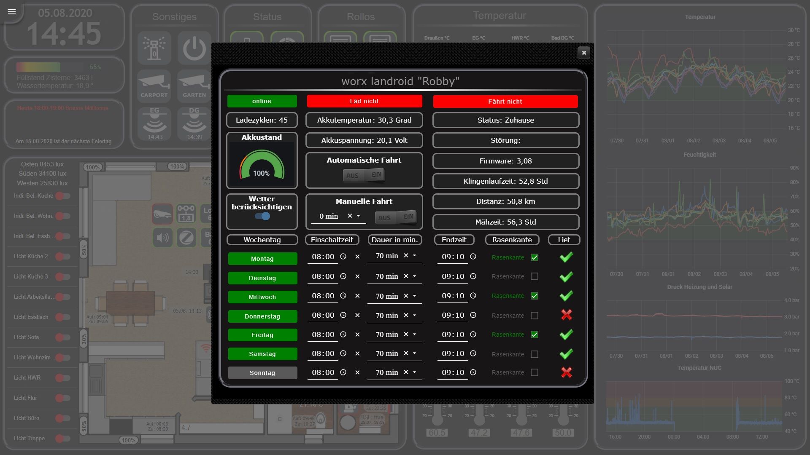The width and height of the screenshot is (810, 455).
Task: Open the hamburger menu icon
Action: [x=12, y=12]
